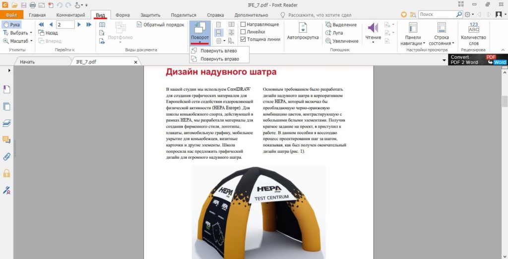Open the Выбрать tool dropdown
This screenshot has height=259, width=508.
tap(17, 33)
